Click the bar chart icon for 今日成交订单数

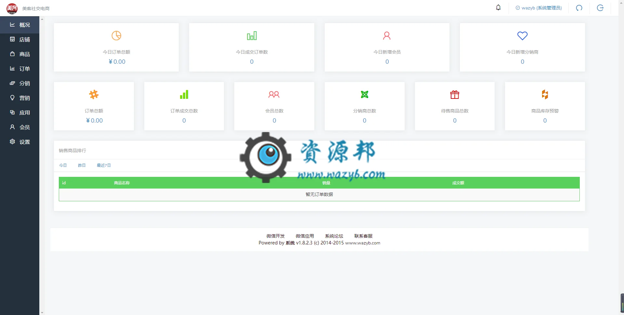tap(252, 36)
